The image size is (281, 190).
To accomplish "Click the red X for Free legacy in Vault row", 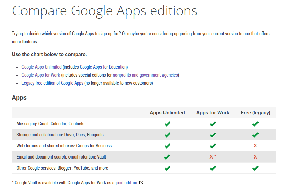I will (x=255, y=157).
